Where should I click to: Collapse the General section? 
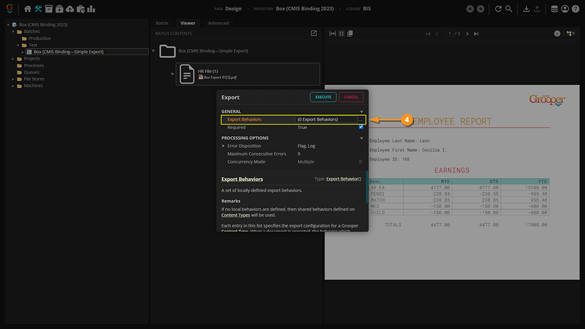(x=362, y=112)
